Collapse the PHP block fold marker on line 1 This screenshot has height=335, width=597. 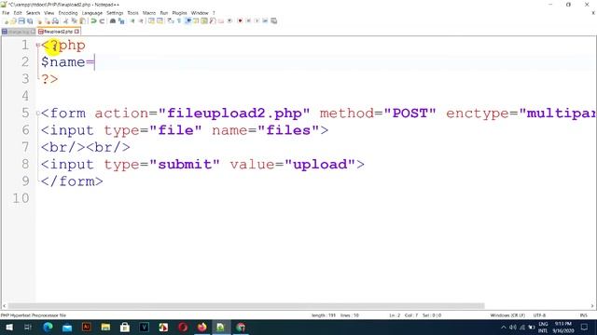pyautogui.click(x=37, y=46)
